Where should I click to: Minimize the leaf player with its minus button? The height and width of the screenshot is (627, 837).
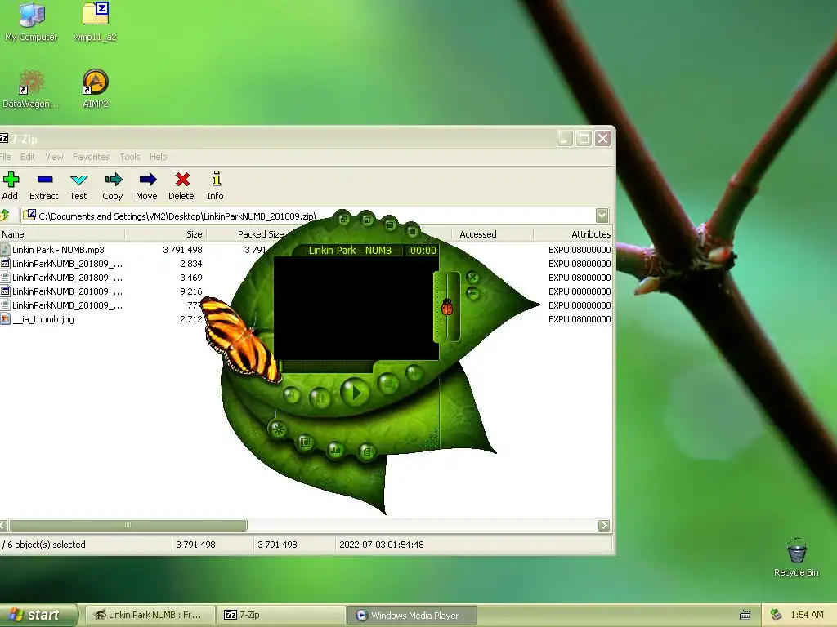(x=472, y=293)
